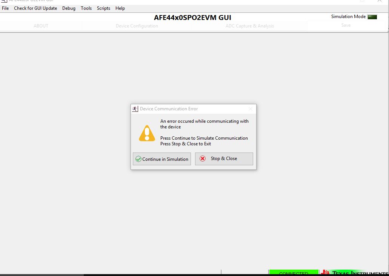The image size is (389, 276).
Task: Click Continue in Simulation button
Action: 162,159
